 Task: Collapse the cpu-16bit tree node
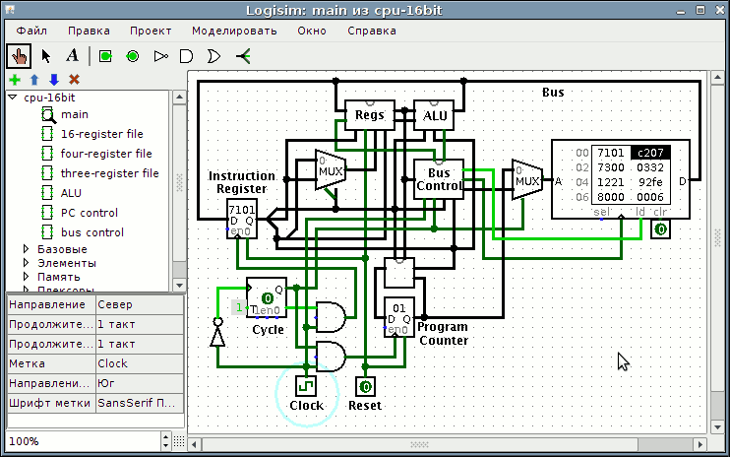pyautogui.click(x=13, y=98)
